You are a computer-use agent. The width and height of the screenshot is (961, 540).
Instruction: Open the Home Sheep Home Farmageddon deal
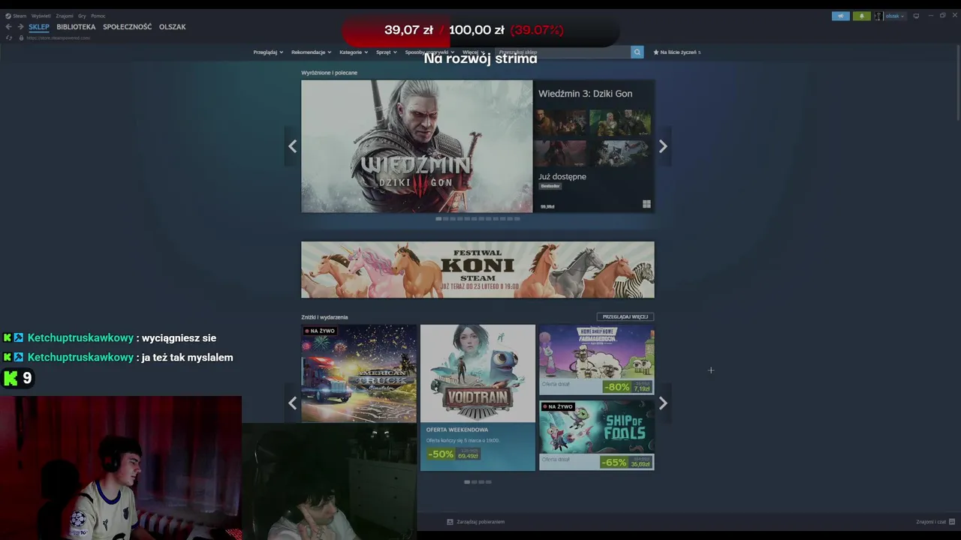[596, 359]
